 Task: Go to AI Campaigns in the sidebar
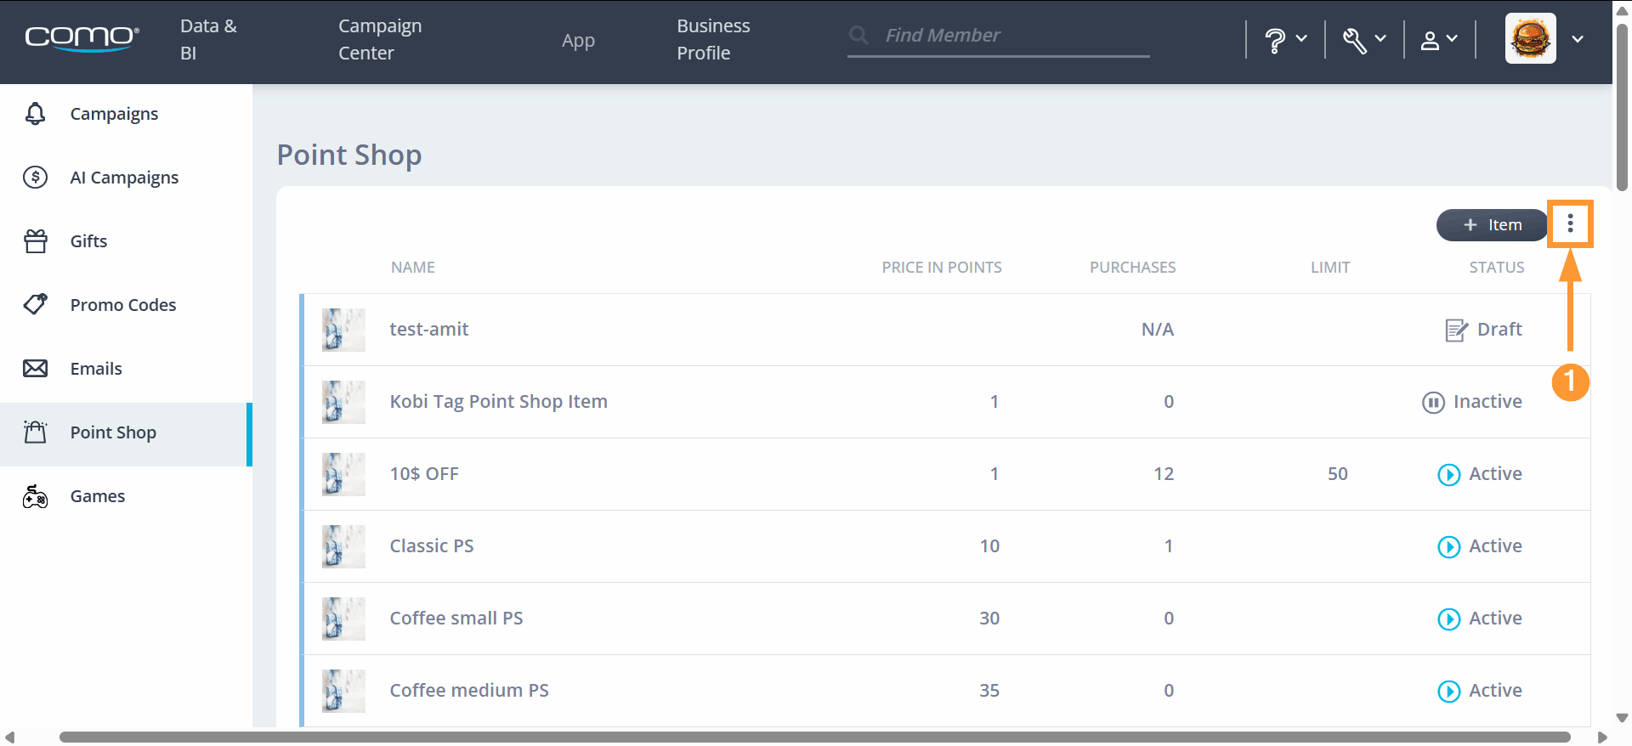pos(126,178)
